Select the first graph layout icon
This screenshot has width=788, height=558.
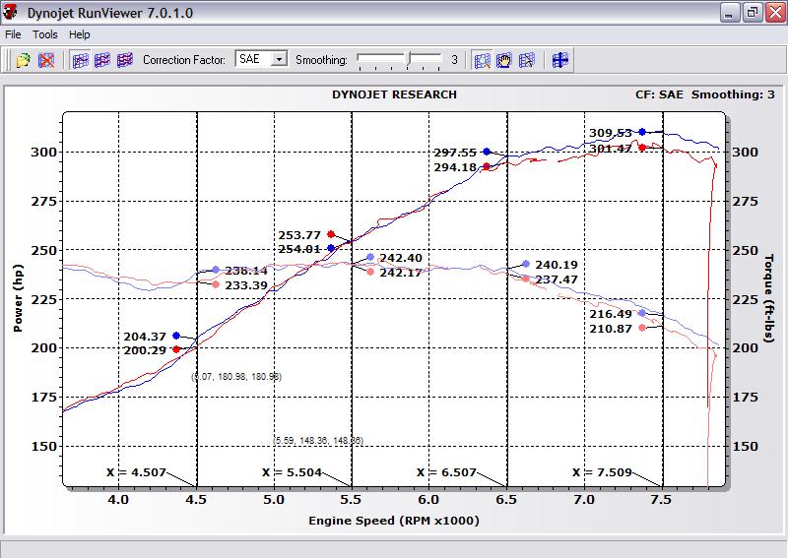click(81, 60)
